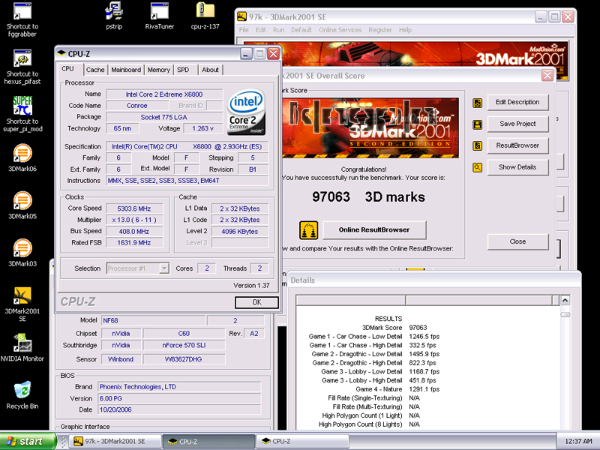Open the 3DMark2001 SE desktop icon
This screenshot has height=450, width=600.
(x=22, y=304)
